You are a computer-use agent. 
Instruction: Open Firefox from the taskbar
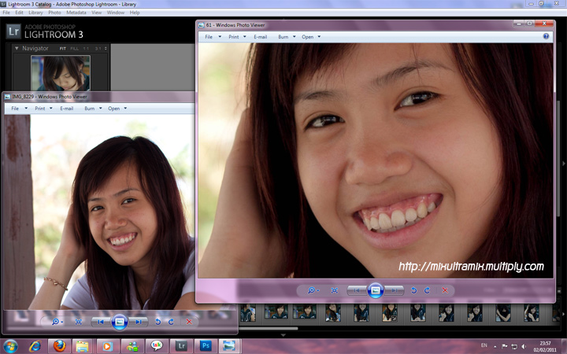tap(59, 346)
